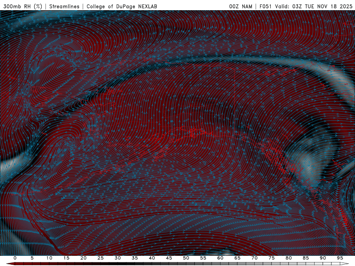Click the colorbar label "30"

coord(118,258)
